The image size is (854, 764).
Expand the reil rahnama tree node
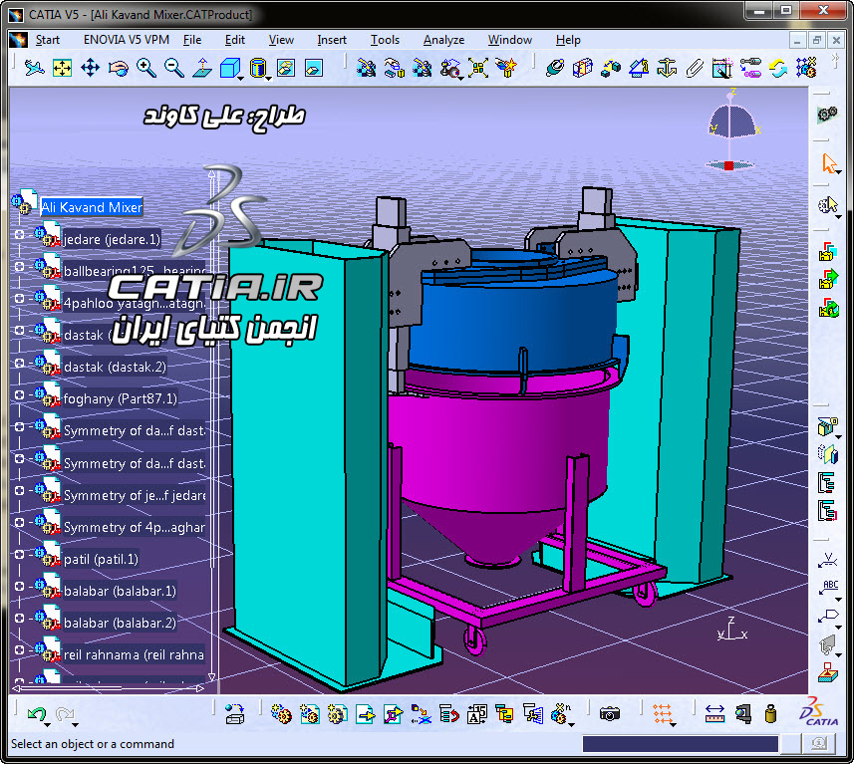coord(20,649)
